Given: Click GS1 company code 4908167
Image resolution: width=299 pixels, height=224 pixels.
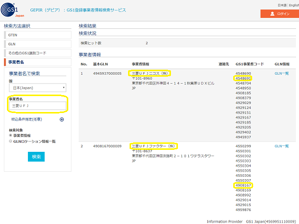Looking at the screenshot, I should (243, 185).
